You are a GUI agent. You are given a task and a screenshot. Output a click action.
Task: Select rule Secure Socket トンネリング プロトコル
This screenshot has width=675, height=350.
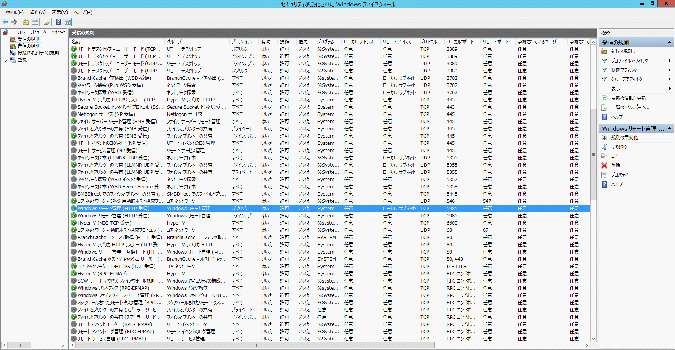click(330, 107)
